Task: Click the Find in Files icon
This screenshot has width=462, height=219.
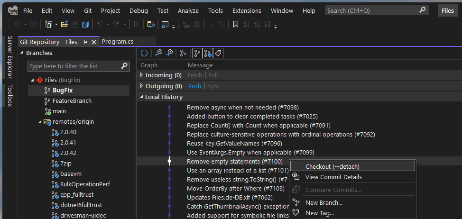Action: 151,25
